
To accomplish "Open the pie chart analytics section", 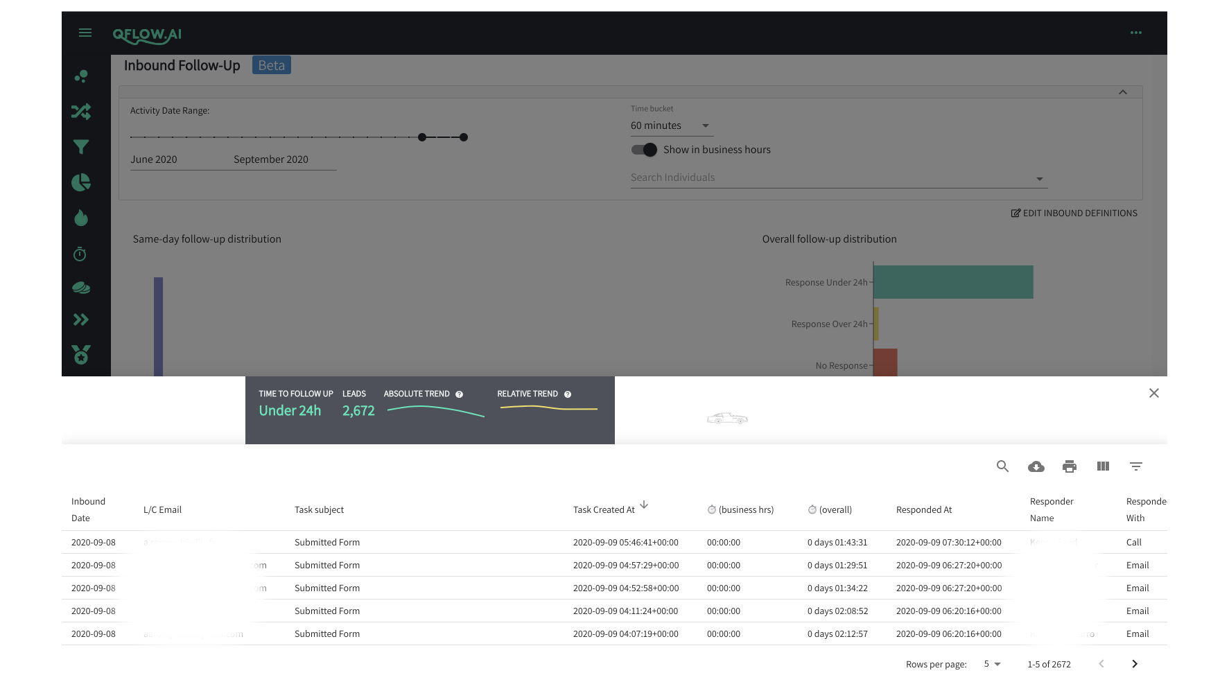I will click(81, 182).
